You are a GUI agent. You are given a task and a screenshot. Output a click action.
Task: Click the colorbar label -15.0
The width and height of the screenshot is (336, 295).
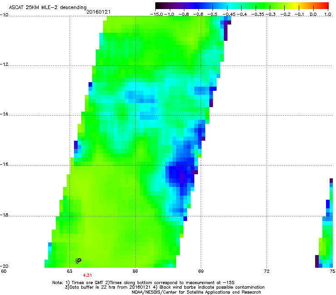pyautogui.click(x=156, y=15)
